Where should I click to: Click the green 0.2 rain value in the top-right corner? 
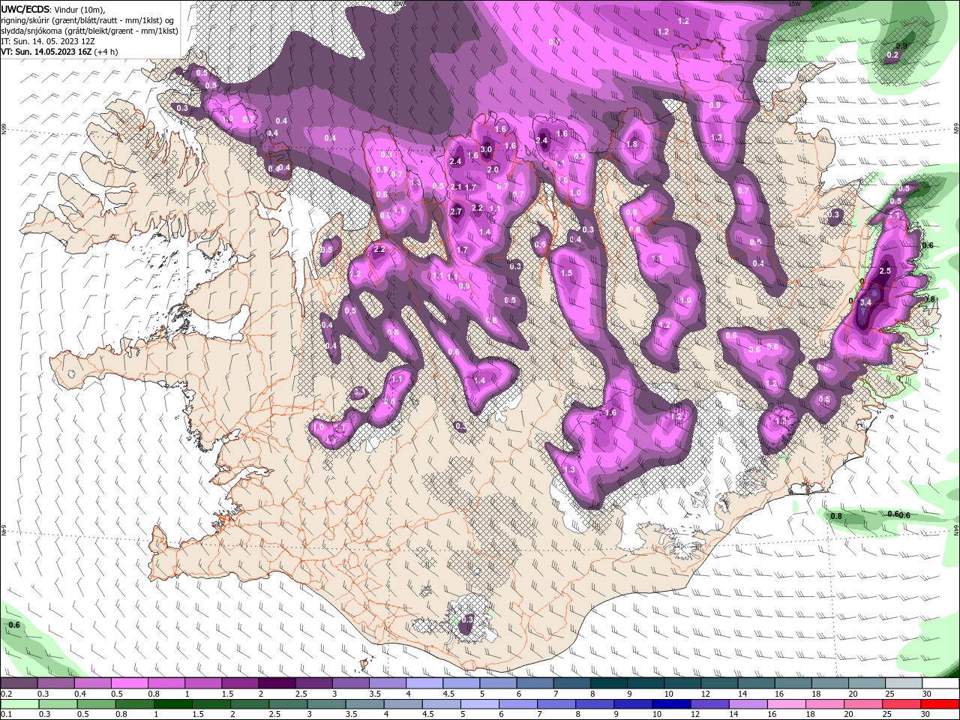892,55
